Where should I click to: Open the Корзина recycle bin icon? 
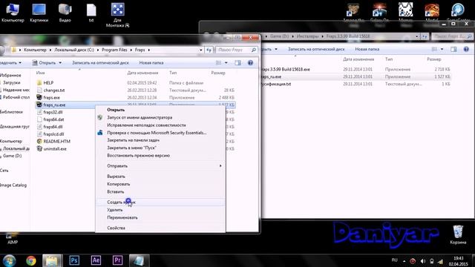[x=458, y=234]
